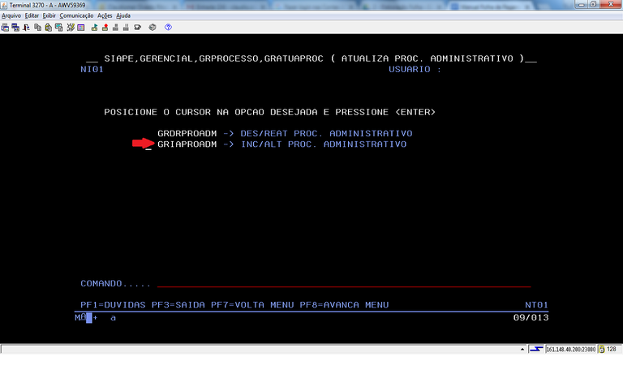This screenshot has height=370, width=623.
Task: Click the SIAPE,GERENCIAL,GRPROCESSO,GRATUAPROC path header
Action: pos(214,58)
